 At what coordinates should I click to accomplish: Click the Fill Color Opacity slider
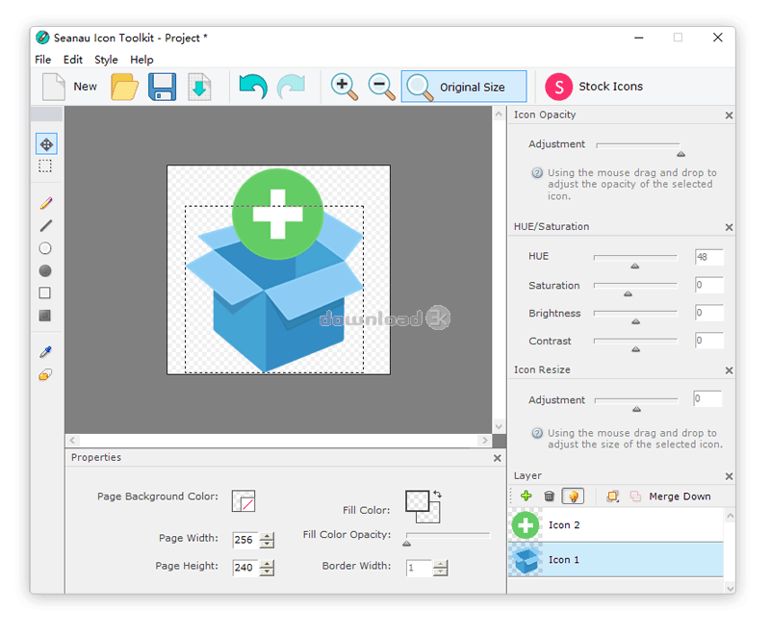click(448, 539)
